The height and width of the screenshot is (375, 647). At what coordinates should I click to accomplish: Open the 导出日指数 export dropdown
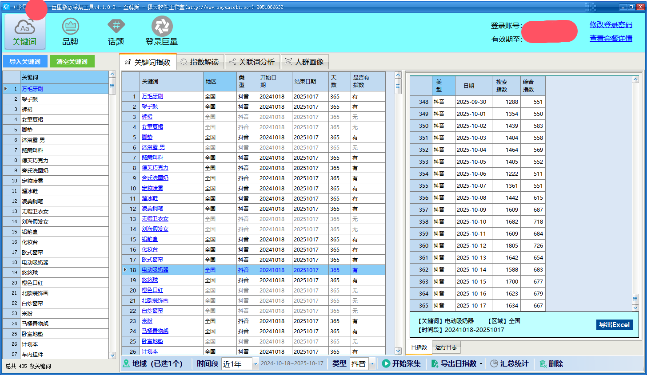pyautogui.click(x=481, y=364)
